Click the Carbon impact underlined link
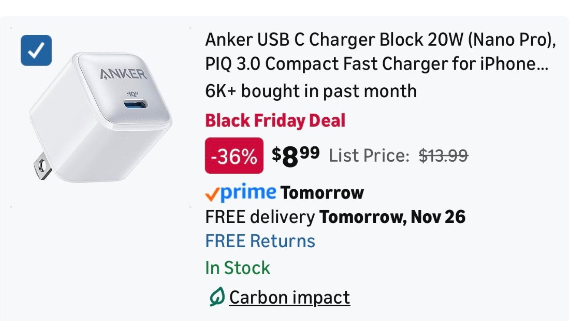Screen dimensions: 571x321 289,297
